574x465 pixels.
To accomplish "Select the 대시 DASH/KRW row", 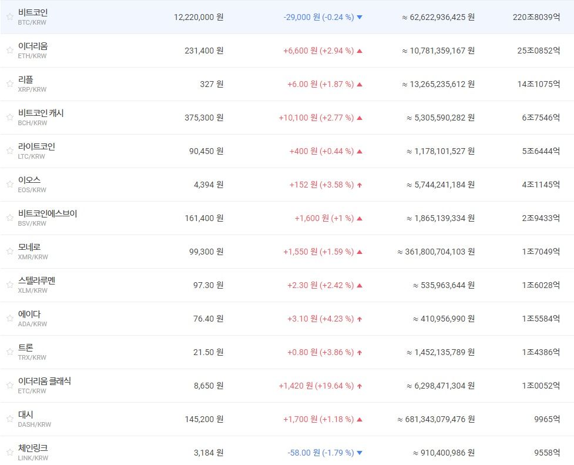I will (x=26, y=414).
